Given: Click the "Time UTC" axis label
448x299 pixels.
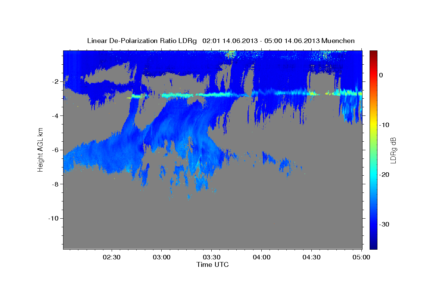Looking at the screenshot, I should (212, 265).
